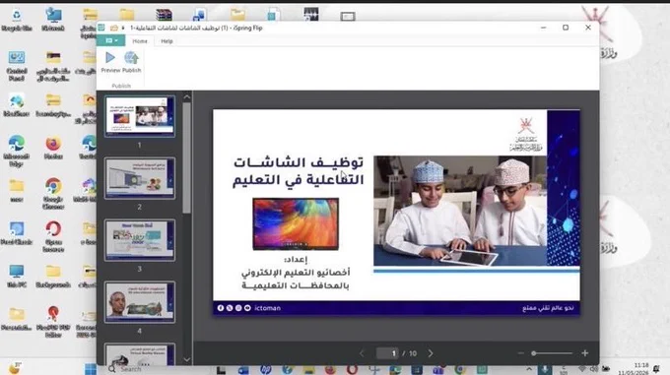Viewport: 670px width, 375px height.
Task: Open Opera from the taskbar
Action: pyautogui.click(x=352, y=369)
